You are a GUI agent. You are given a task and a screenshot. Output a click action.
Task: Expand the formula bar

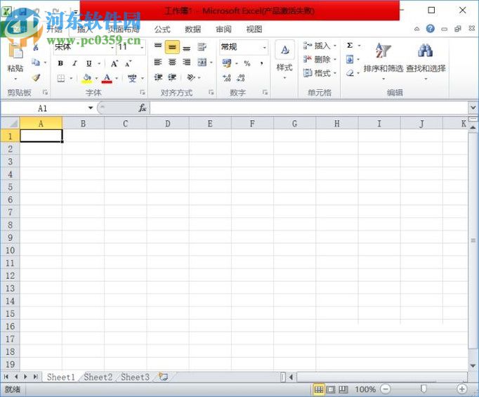(x=473, y=108)
